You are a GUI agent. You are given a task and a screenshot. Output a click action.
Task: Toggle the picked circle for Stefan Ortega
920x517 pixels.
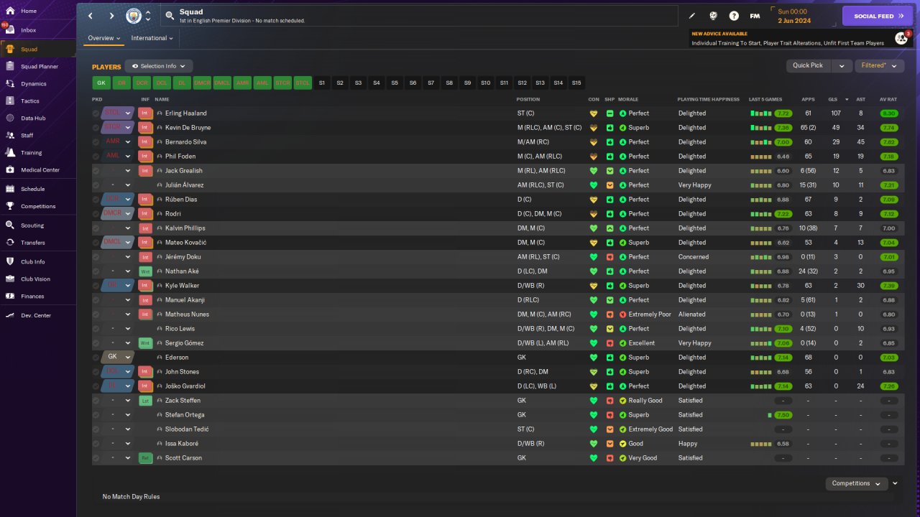point(96,415)
